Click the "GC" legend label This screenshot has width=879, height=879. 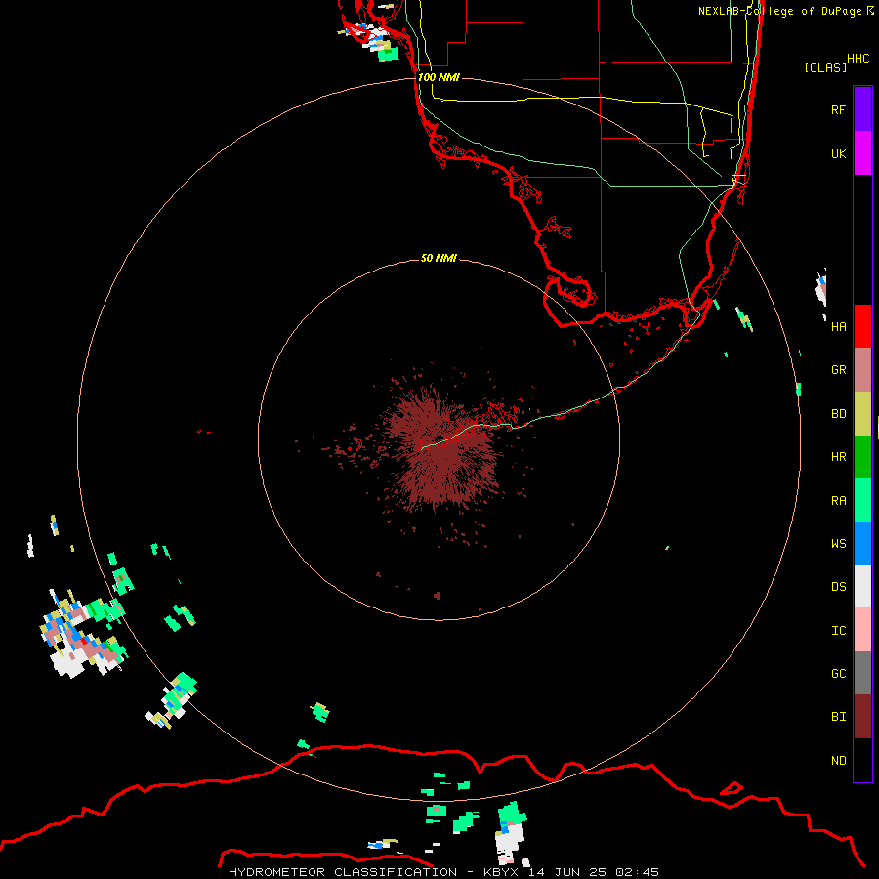(838, 674)
